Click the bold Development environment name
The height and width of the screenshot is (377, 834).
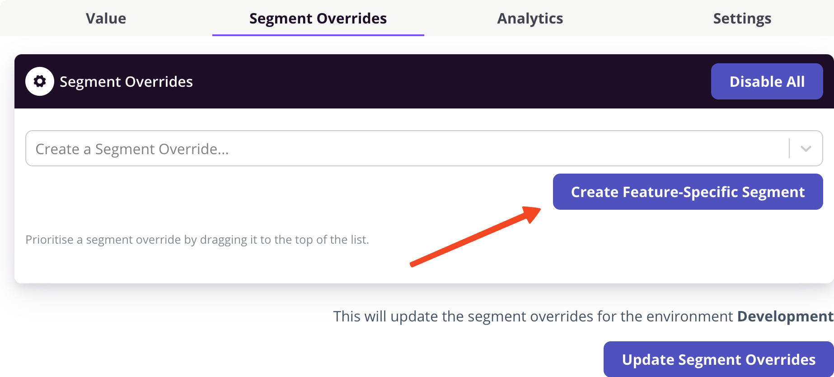785,316
